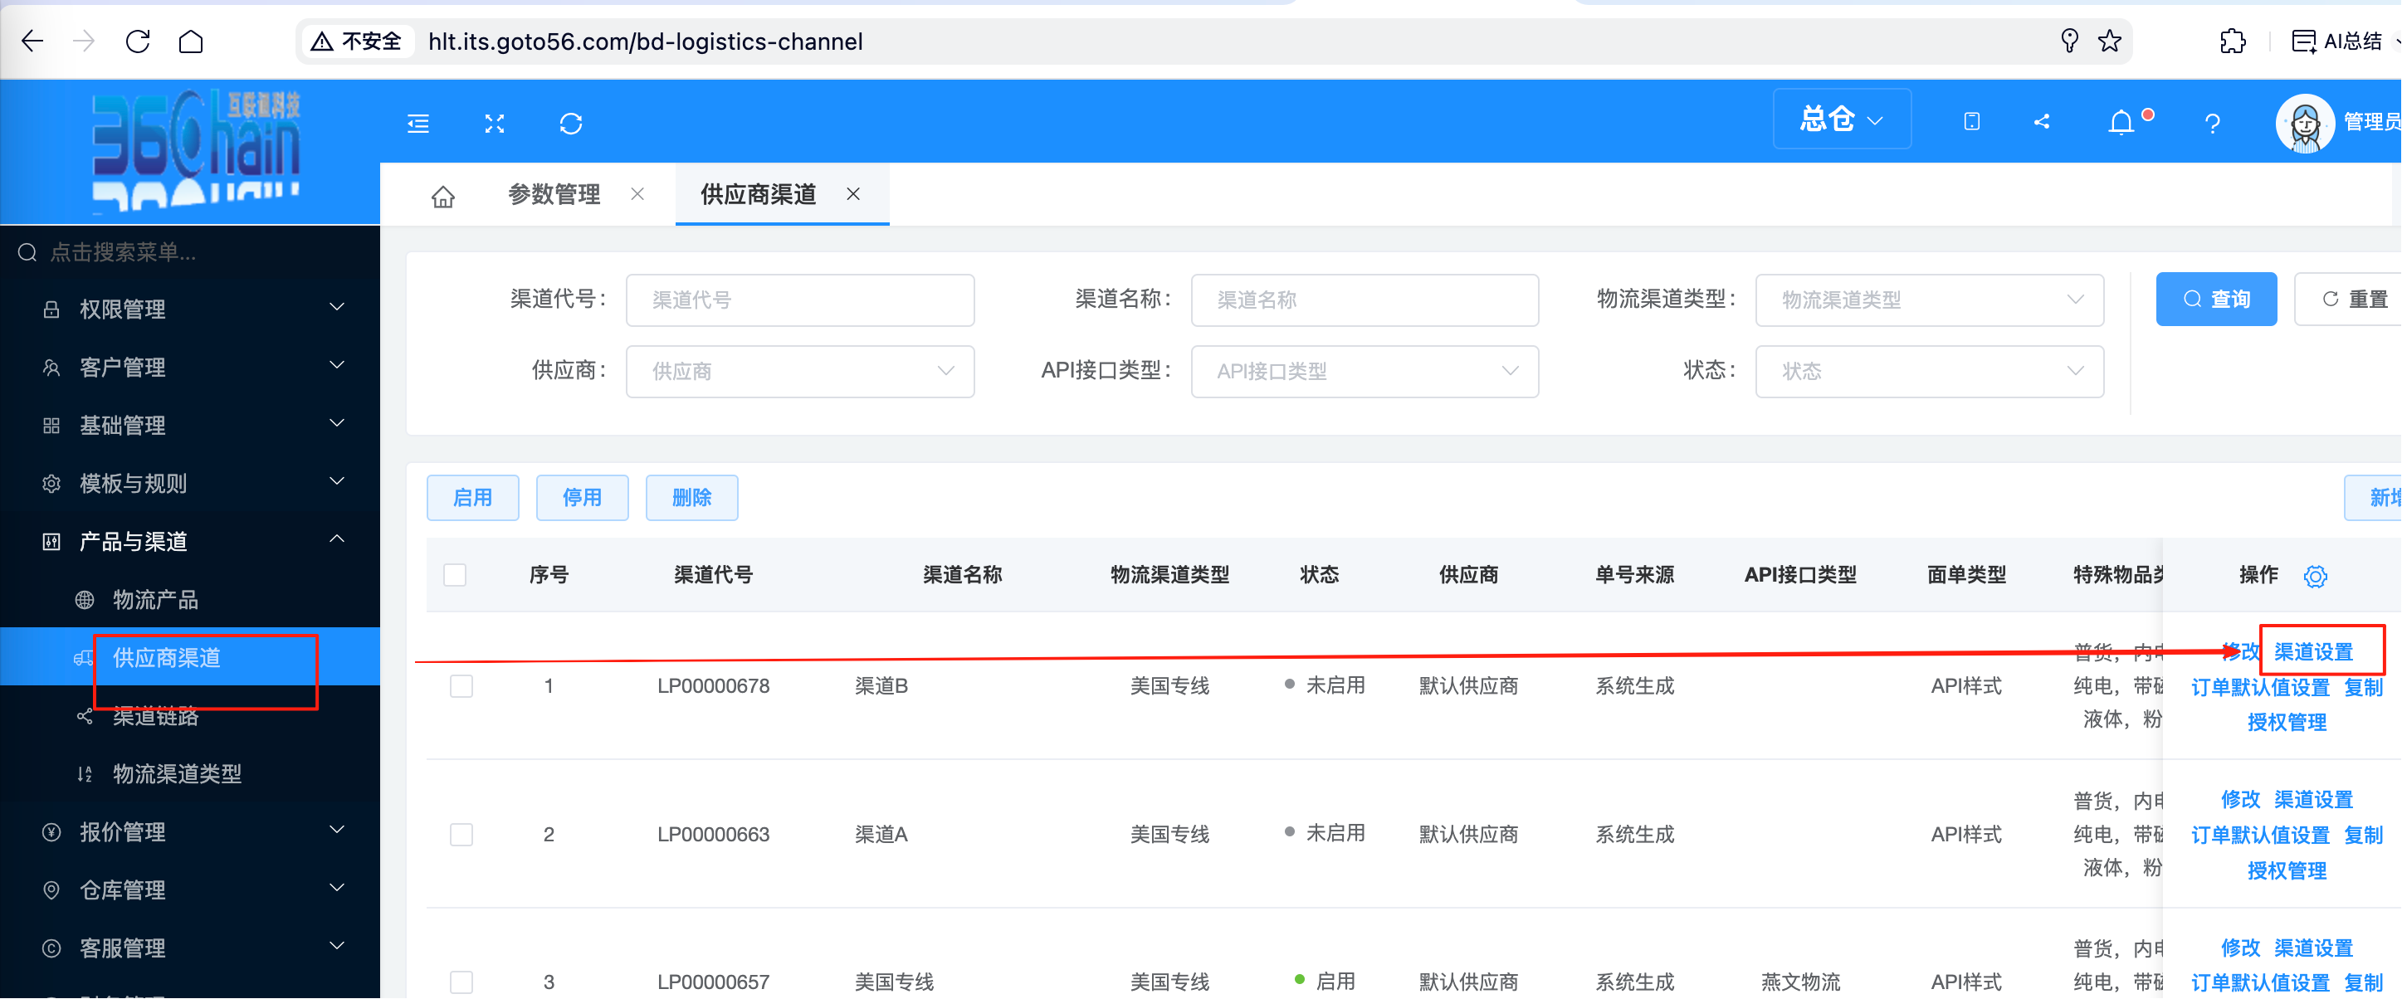Open the 供应商 filter dropdown
This screenshot has width=2402, height=999.
click(x=800, y=371)
